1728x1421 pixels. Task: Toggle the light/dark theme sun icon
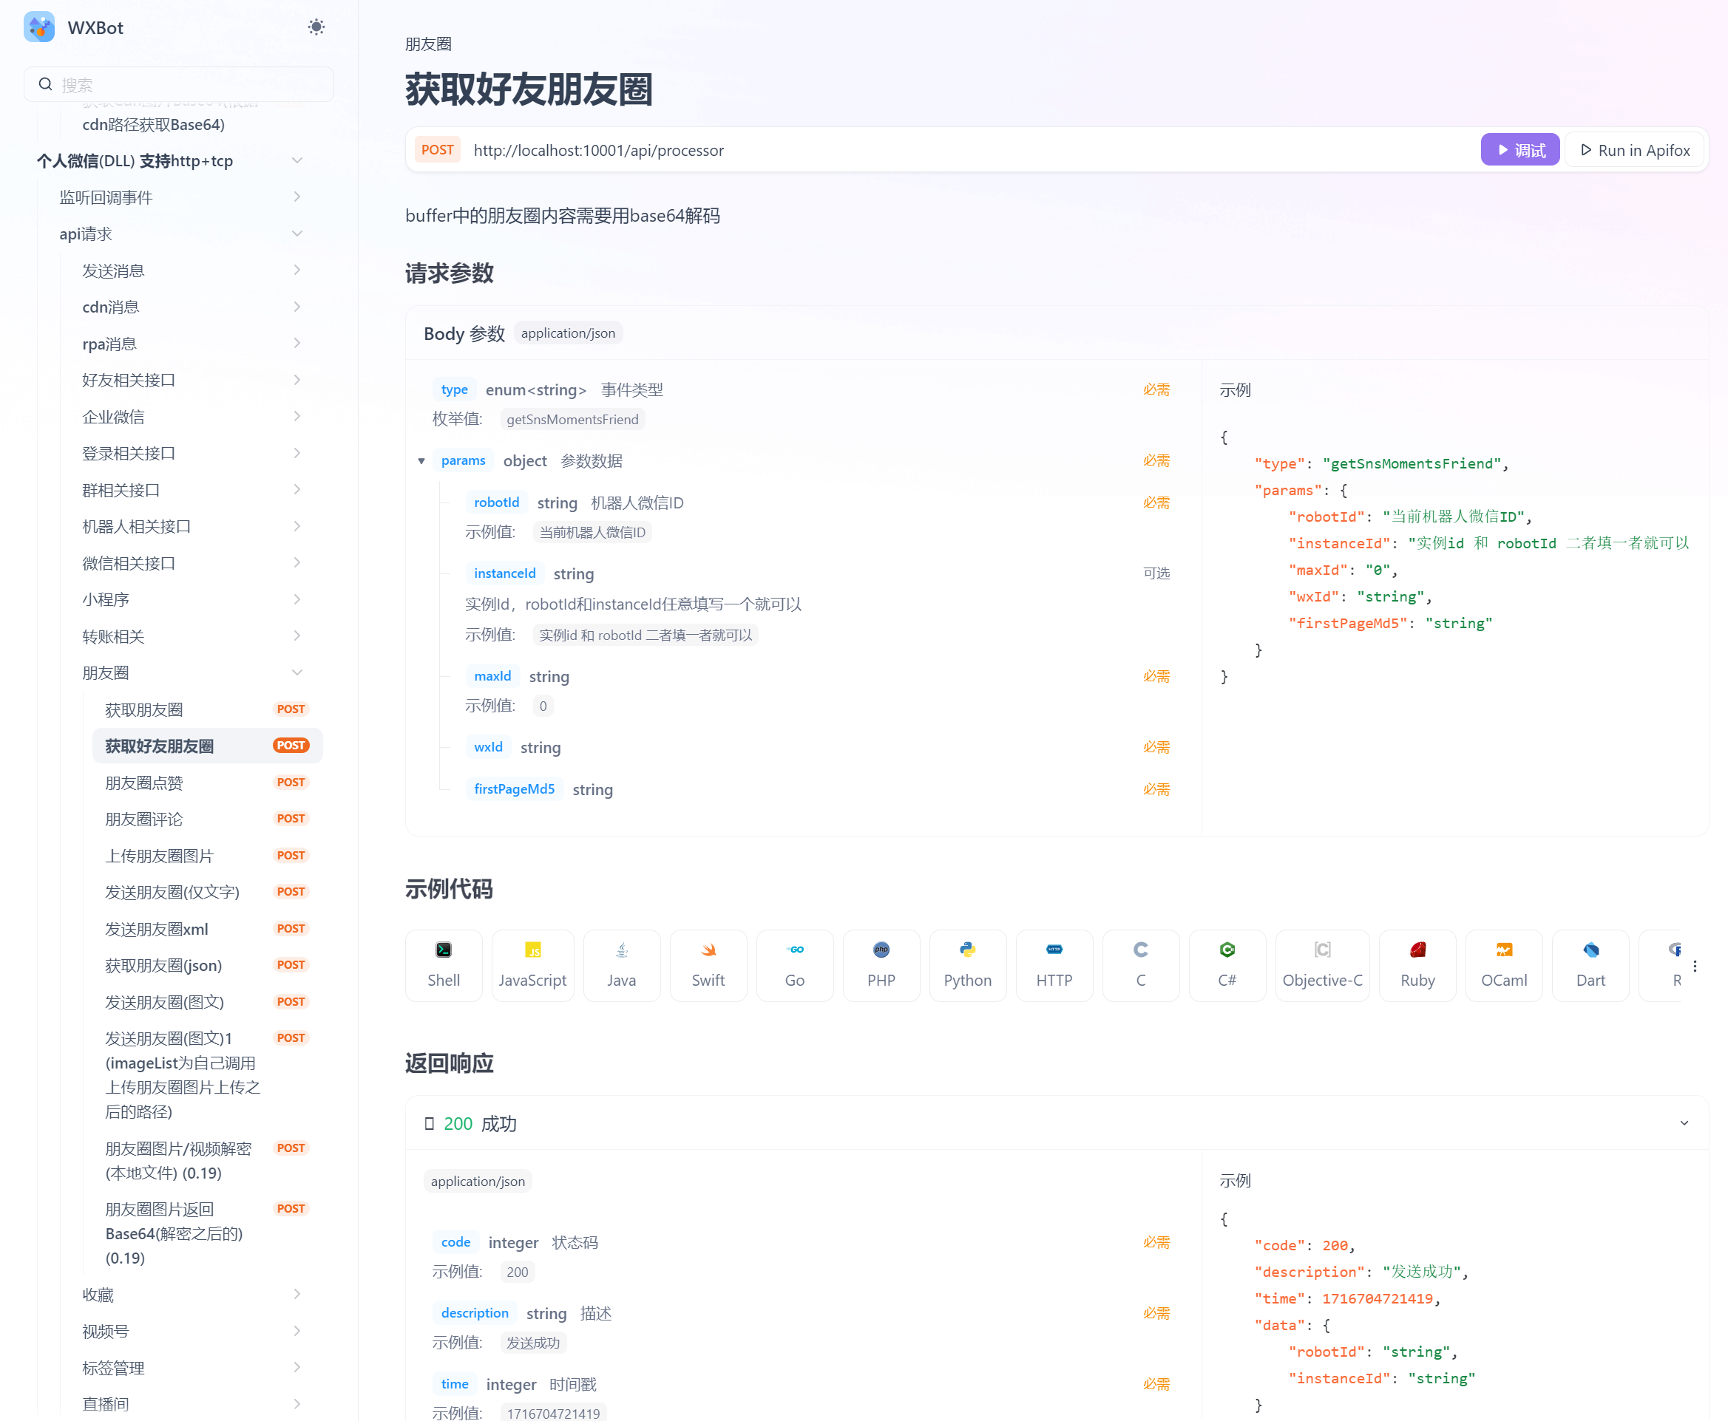(x=316, y=27)
